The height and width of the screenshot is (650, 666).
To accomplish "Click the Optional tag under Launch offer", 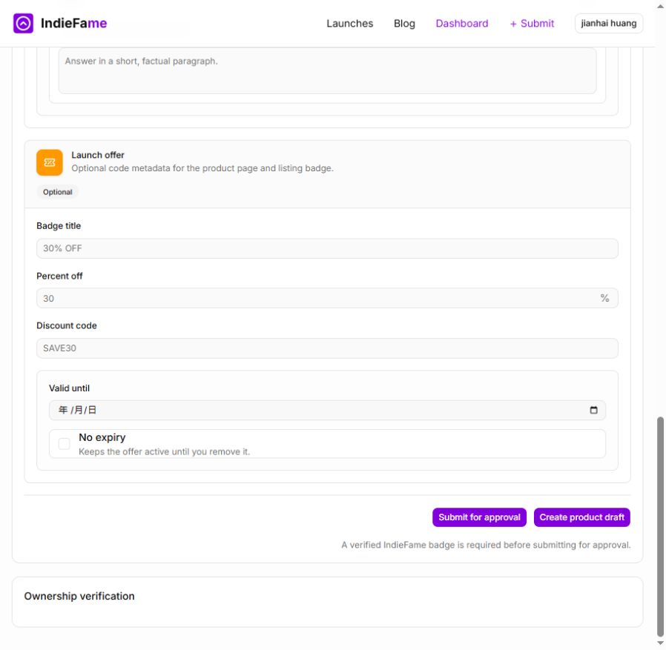I will coord(57,192).
